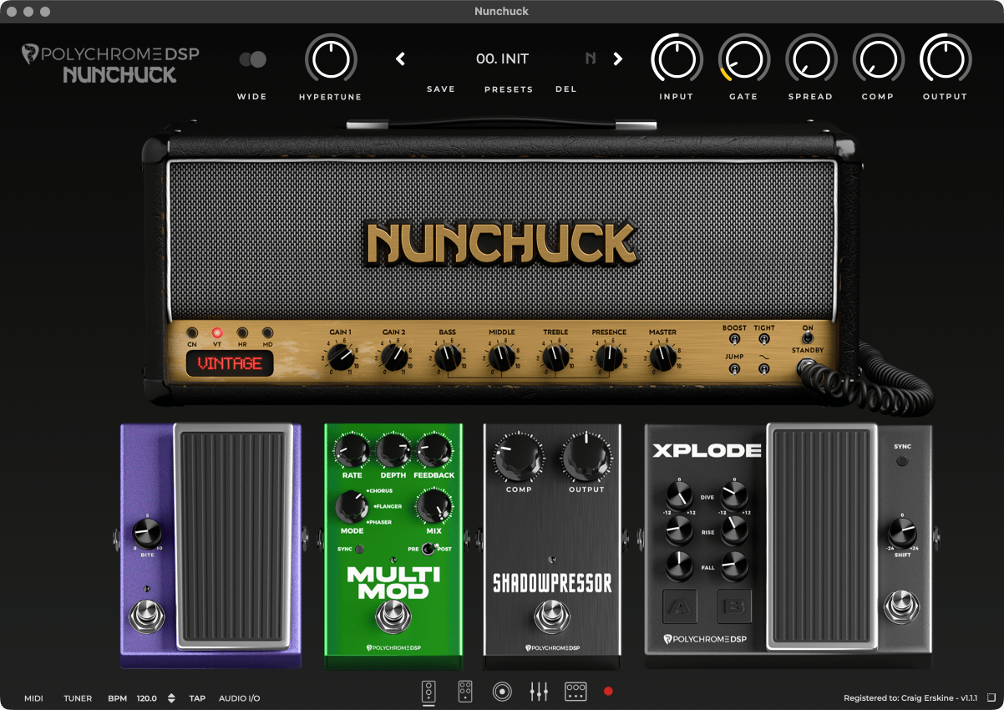1004x710 pixels.
Task: Go to the previous preset
Action: click(400, 59)
